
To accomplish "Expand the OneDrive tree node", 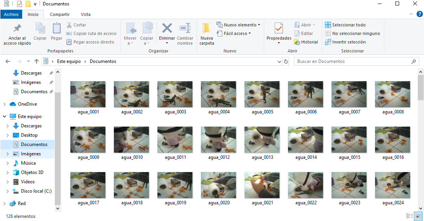I will [4, 104].
